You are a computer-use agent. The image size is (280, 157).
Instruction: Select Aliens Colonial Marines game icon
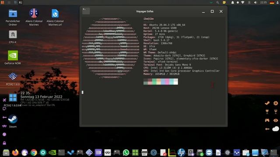tap(34, 17)
